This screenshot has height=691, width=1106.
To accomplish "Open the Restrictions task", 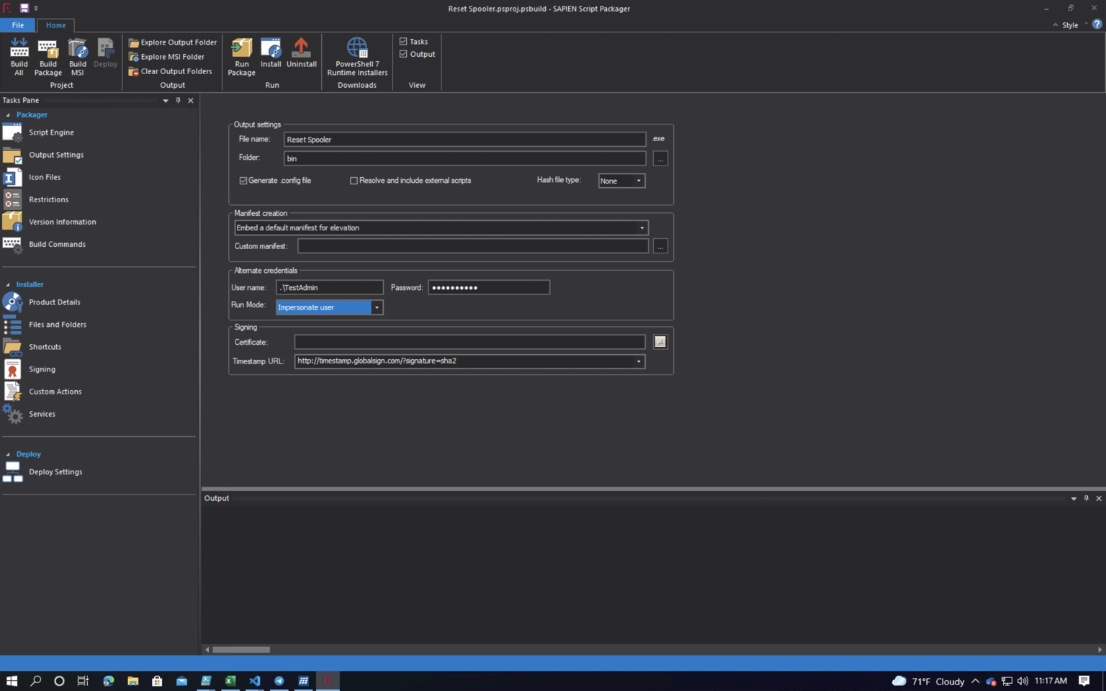I will [x=48, y=199].
